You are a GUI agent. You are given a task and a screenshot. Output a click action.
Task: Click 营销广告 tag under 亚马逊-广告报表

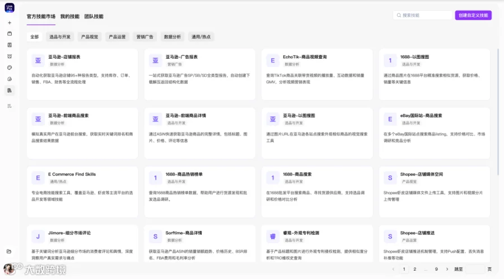tap(175, 64)
